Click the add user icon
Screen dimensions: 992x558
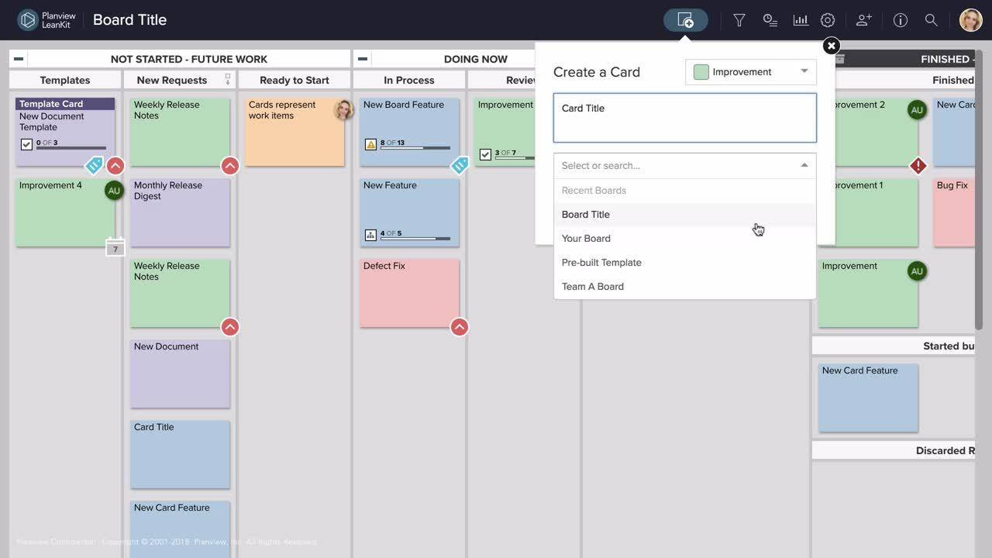point(863,19)
